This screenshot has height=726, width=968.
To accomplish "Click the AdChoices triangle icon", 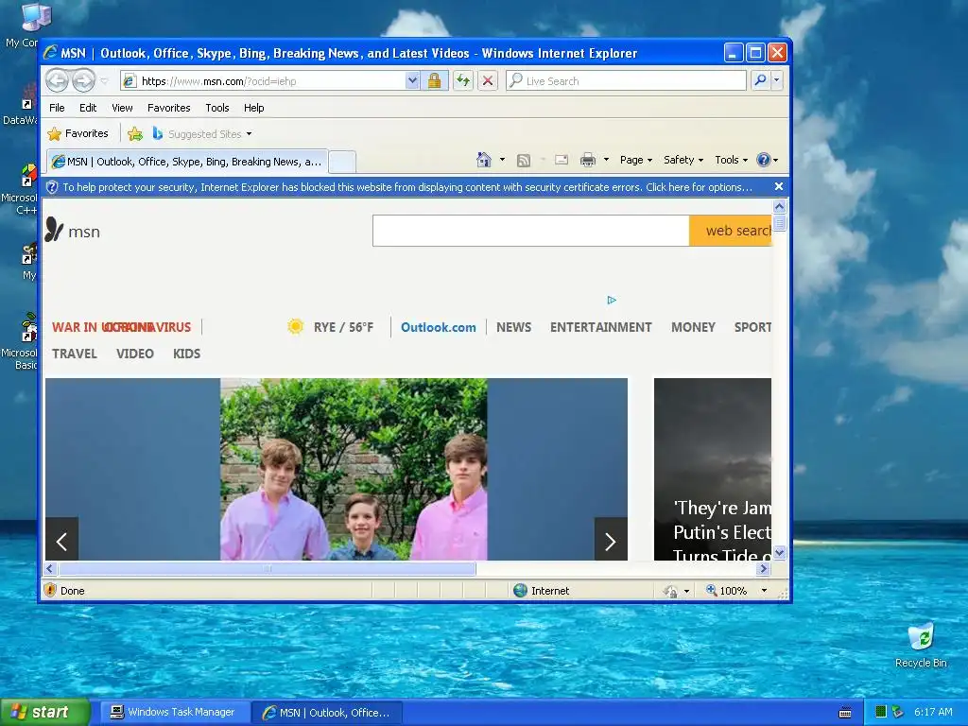I will point(612,300).
